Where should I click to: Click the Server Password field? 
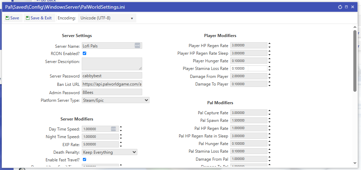click(111, 75)
